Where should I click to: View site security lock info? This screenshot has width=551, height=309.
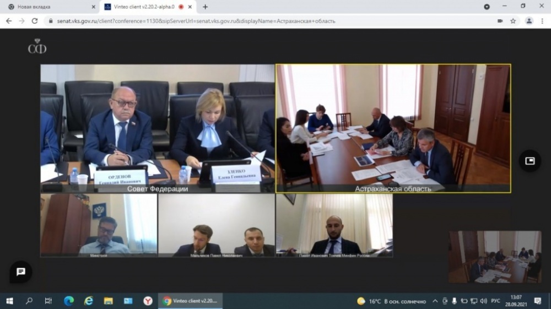click(51, 21)
